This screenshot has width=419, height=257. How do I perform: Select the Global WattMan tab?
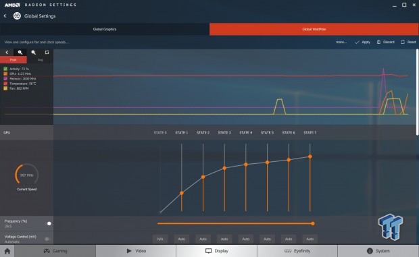tap(314, 29)
